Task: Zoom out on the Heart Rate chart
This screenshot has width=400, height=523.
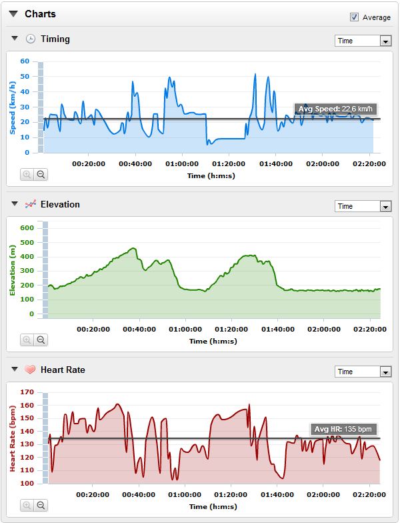Action: click(41, 505)
